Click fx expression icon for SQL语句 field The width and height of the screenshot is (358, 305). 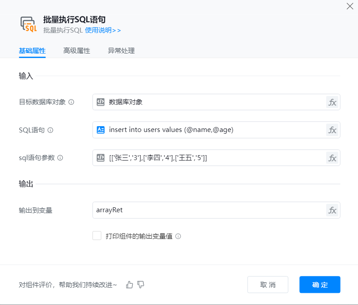tap(332, 130)
